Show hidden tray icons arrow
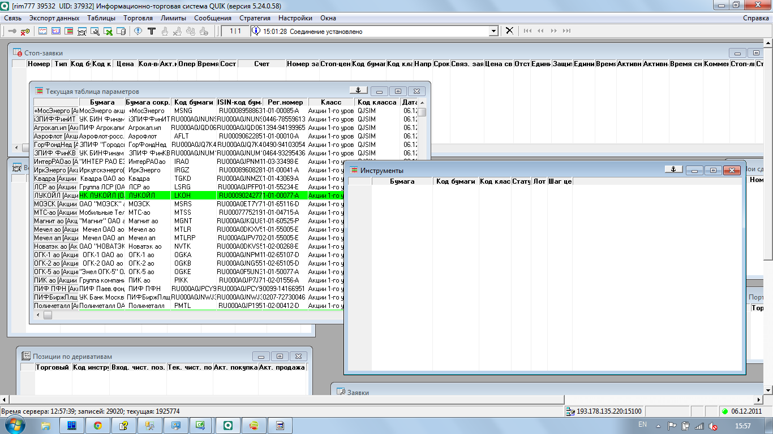 (x=659, y=426)
